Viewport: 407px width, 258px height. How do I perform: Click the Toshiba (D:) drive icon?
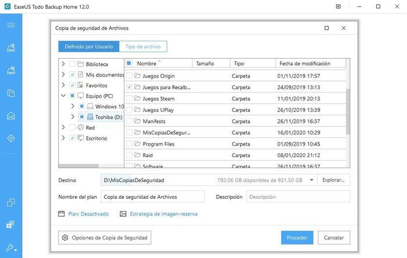pyautogui.click(x=90, y=117)
